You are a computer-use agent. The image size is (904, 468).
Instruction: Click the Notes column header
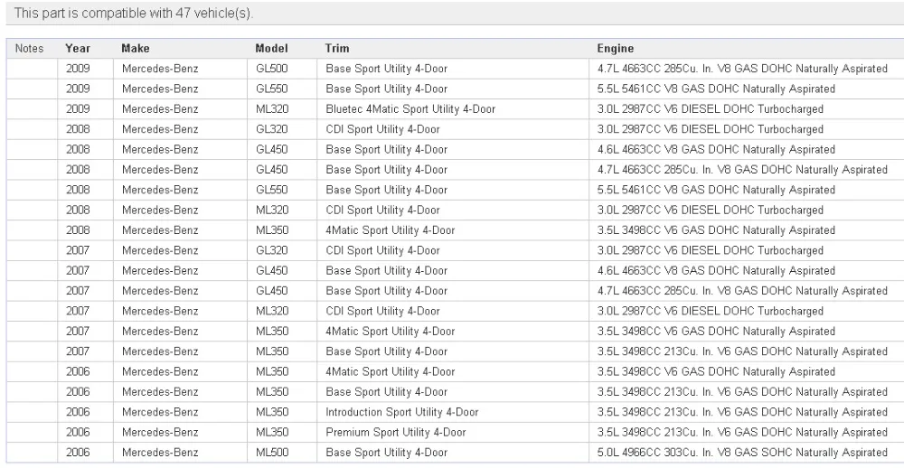30,49
